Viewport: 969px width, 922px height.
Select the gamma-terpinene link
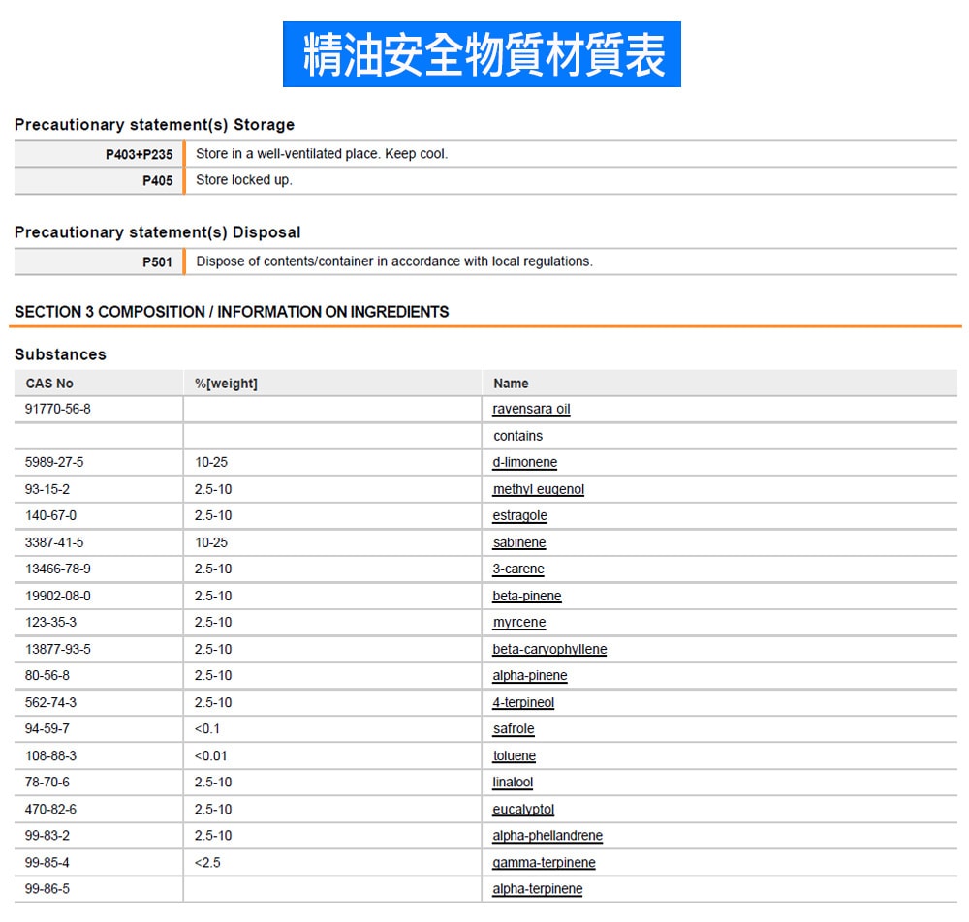[x=544, y=862]
